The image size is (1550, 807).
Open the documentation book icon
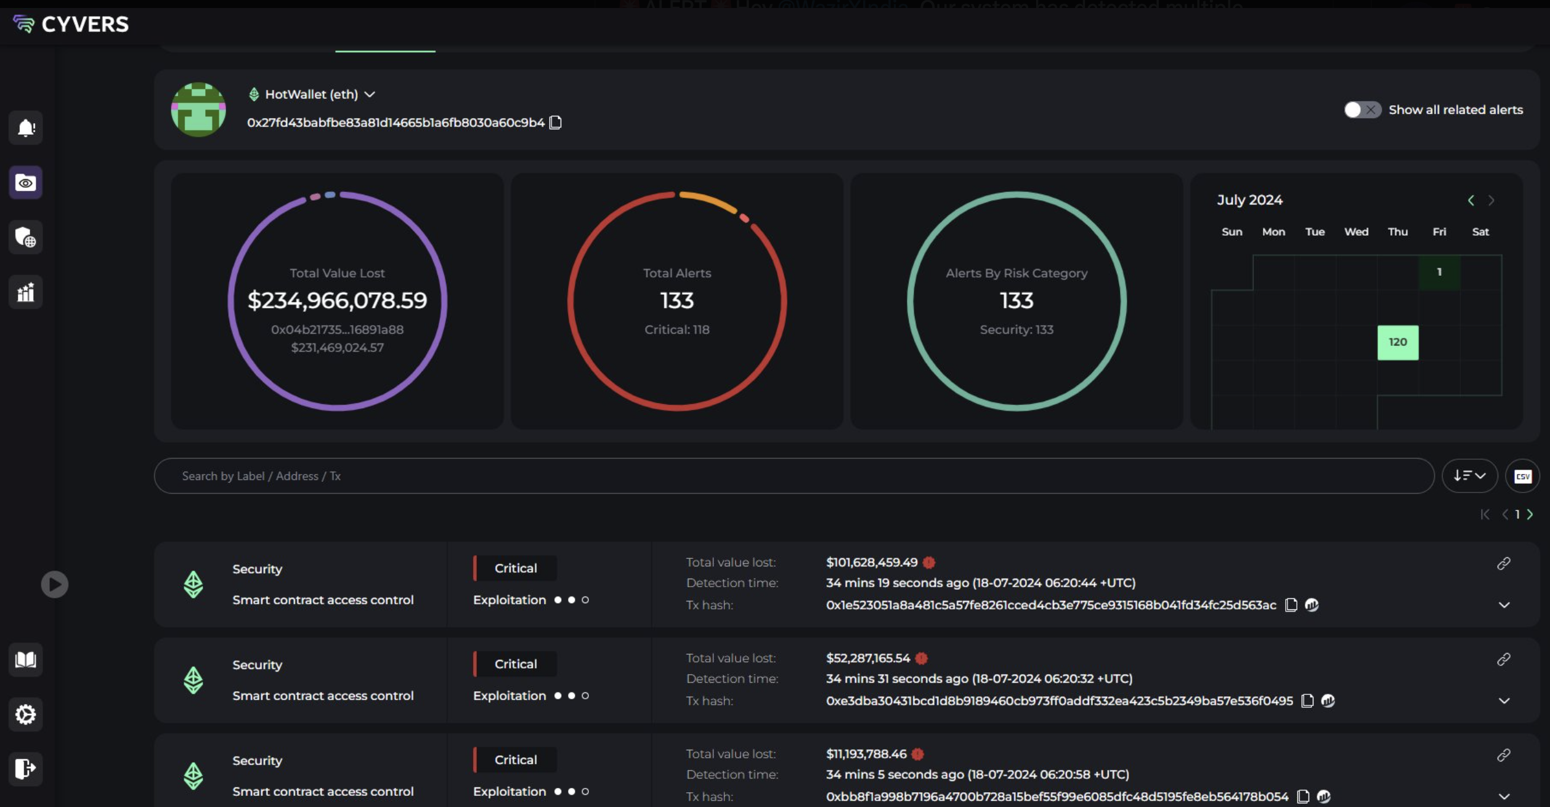[x=25, y=660]
